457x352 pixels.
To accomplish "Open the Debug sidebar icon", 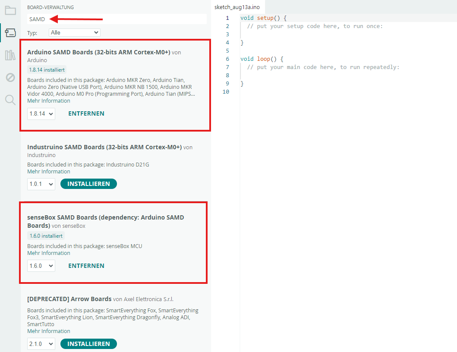I will [x=10, y=78].
